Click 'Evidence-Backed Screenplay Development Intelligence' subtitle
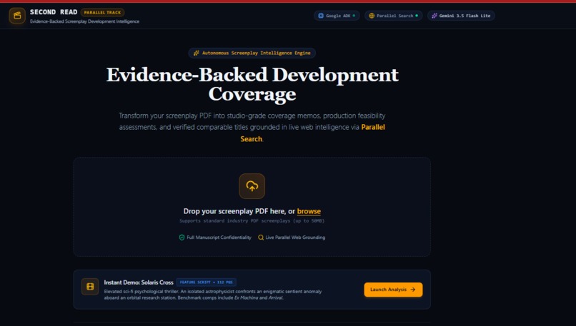 click(x=84, y=21)
